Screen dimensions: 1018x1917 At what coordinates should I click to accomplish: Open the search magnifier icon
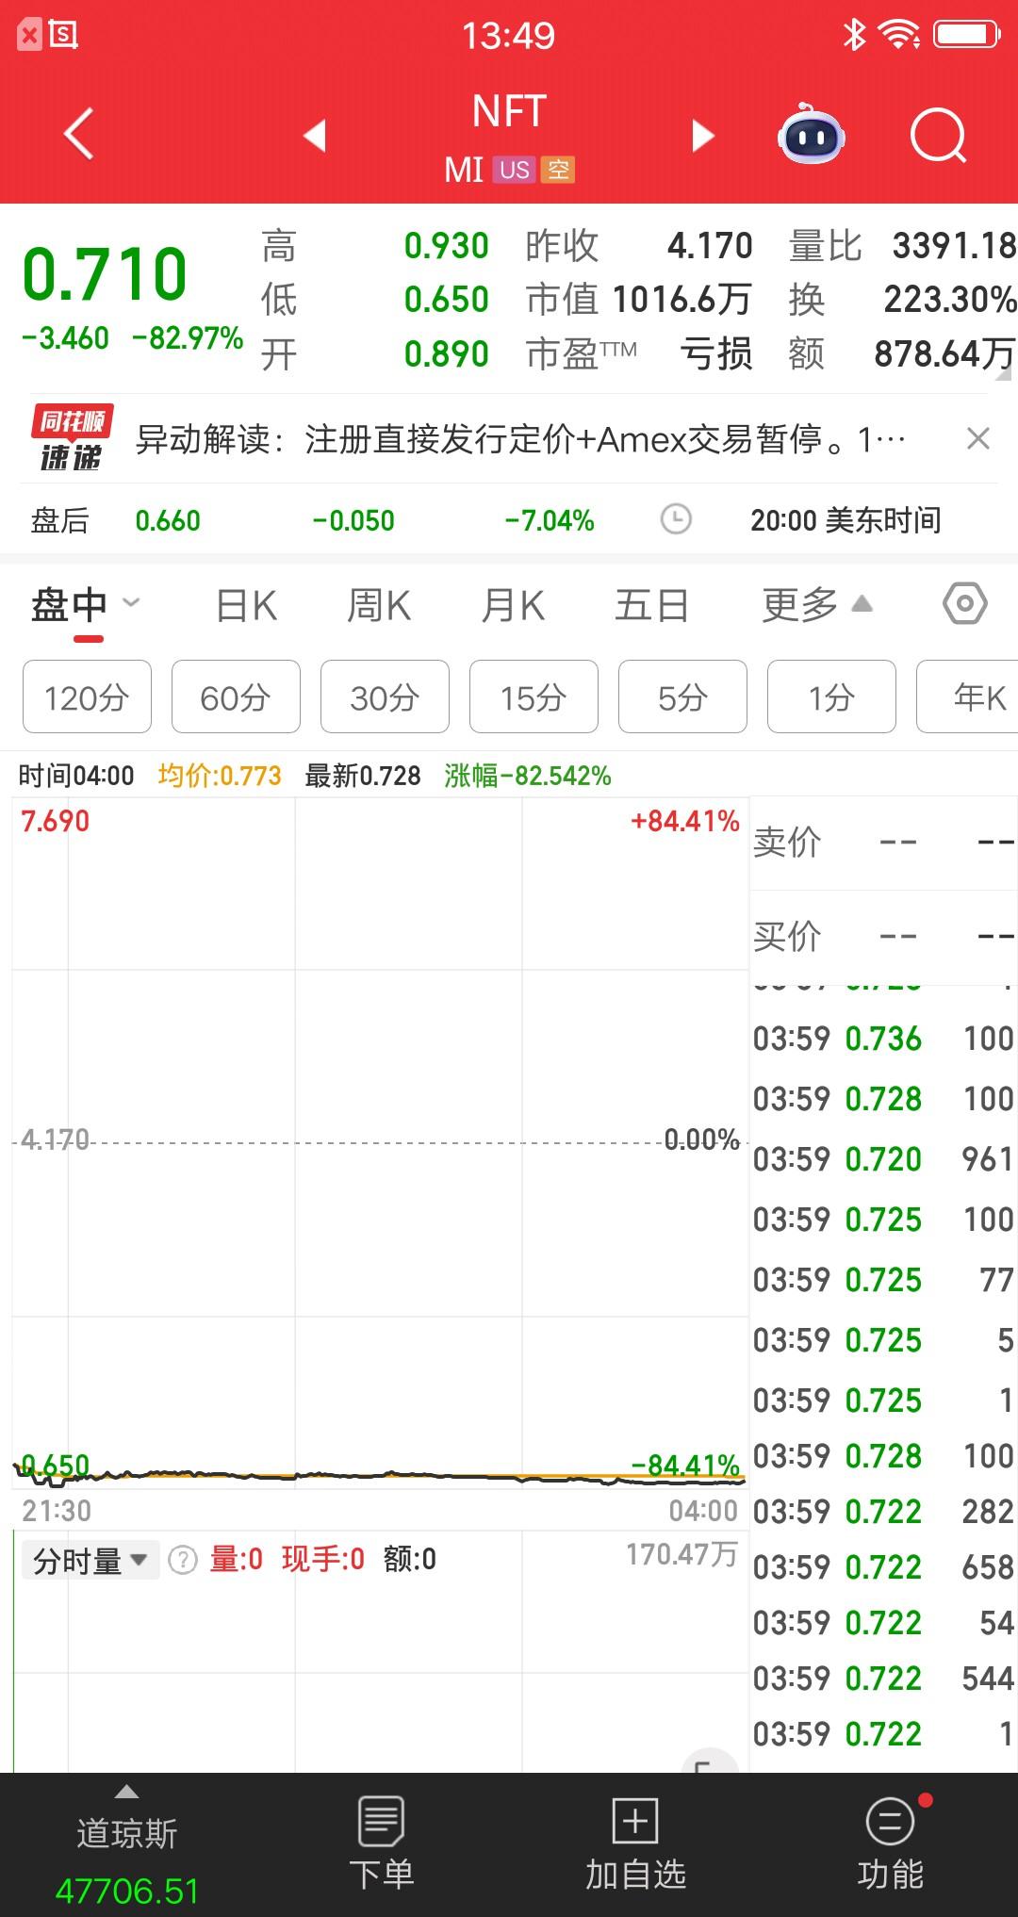click(x=939, y=136)
